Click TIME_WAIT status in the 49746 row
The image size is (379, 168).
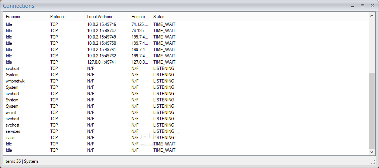point(164,24)
